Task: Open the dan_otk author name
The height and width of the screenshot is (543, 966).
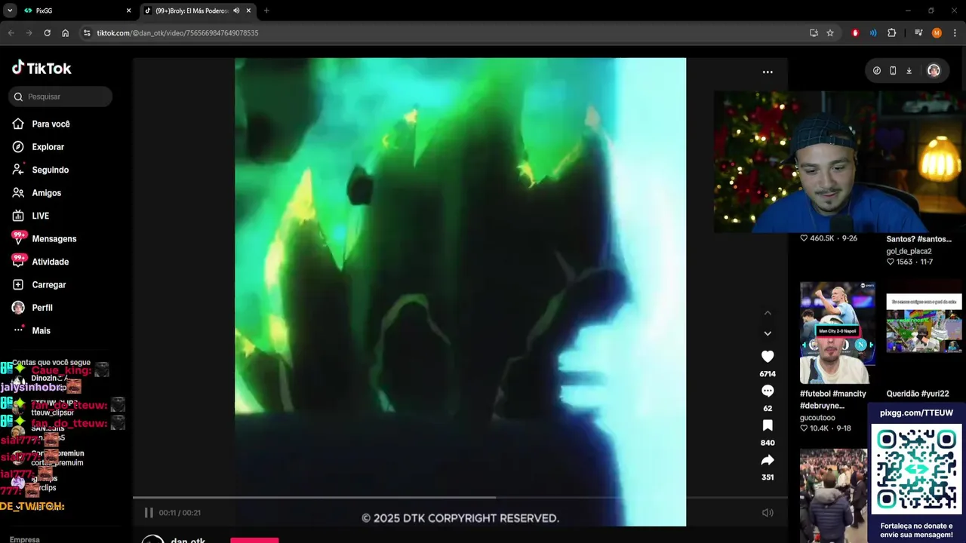Action: click(188, 540)
